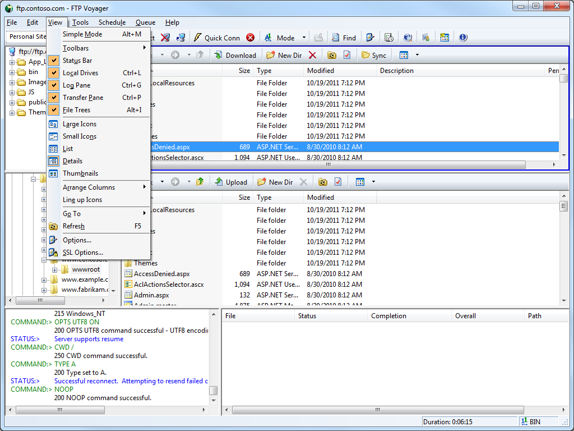Click the Modified column header in remote pane
The image size is (574, 431).
[x=321, y=71]
